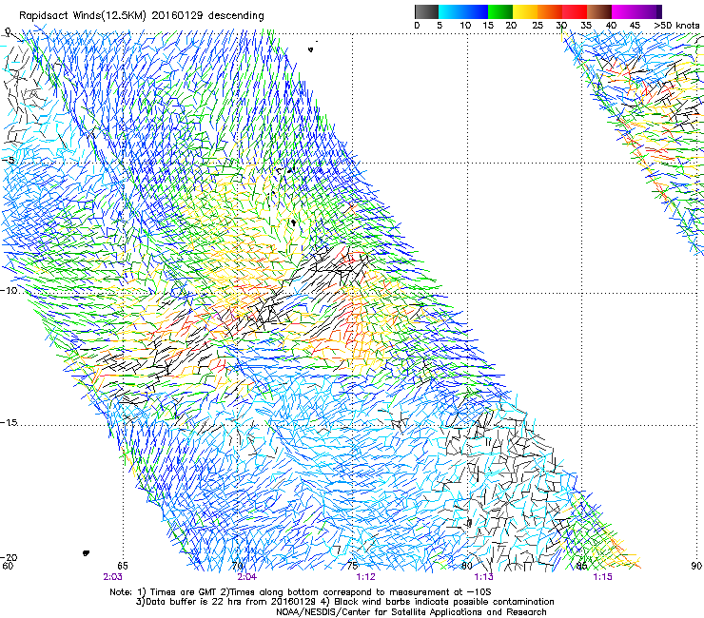Click the blue 10-15 knots legend swatch

[476, 11]
